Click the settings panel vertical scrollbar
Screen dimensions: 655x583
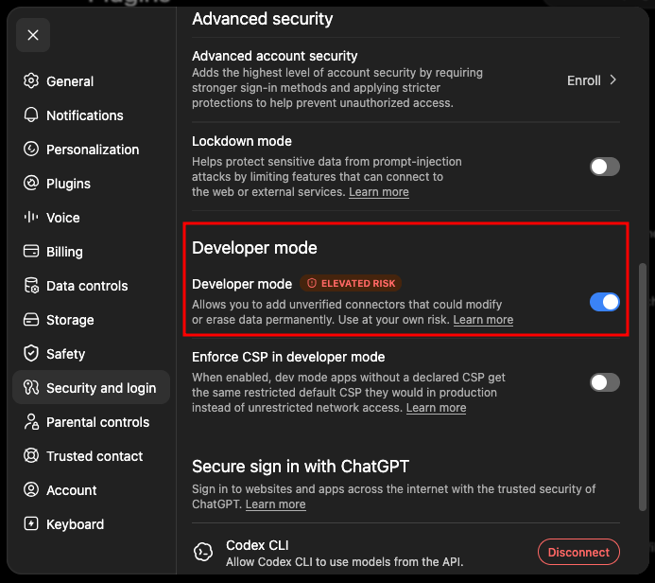click(643, 387)
